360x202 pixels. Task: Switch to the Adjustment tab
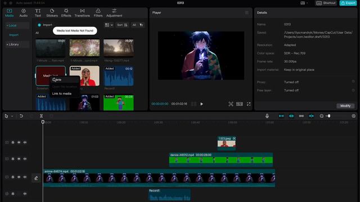click(114, 13)
